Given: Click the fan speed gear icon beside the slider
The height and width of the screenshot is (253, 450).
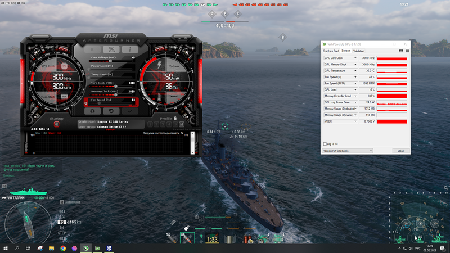Looking at the screenshot, I should (x=86, y=103).
